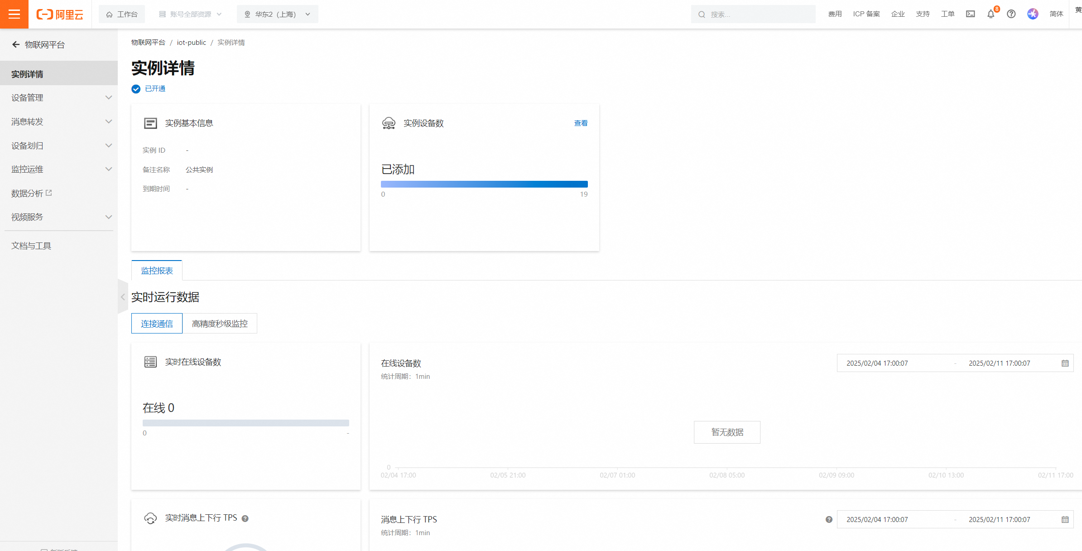The width and height of the screenshot is (1082, 551).
Task: Click the blue 已开通 status check icon
Action: [136, 89]
